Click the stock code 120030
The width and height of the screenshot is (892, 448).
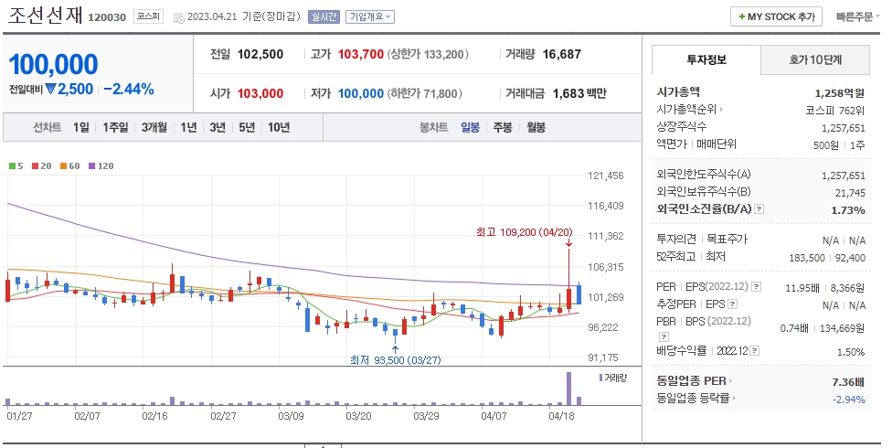[x=107, y=17]
